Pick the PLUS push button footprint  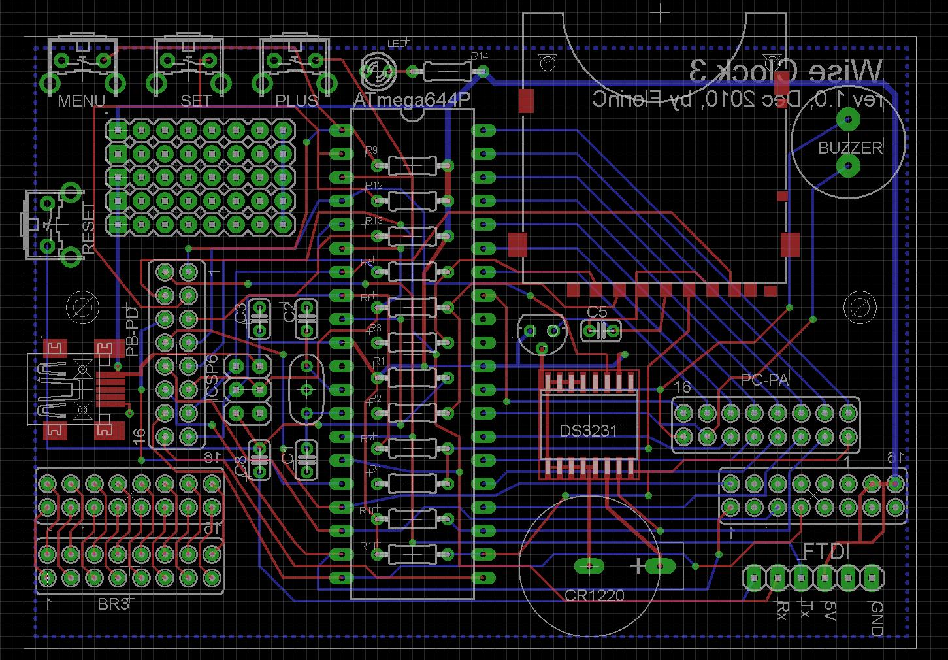click(x=294, y=66)
